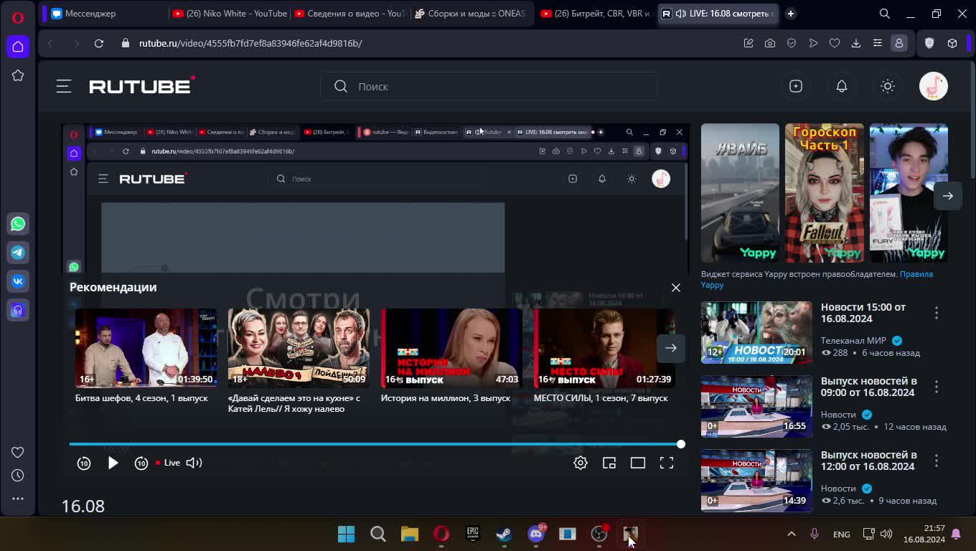976x551 pixels.
Task: Open the notifications bell in Rutube header
Action: pyautogui.click(x=842, y=86)
